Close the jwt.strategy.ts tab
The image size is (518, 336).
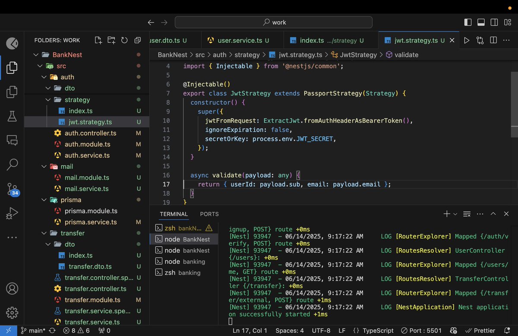(x=452, y=40)
